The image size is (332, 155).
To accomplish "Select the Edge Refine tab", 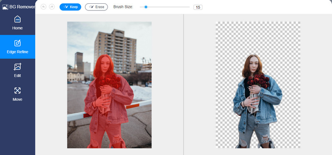I will tap(17, 47).
